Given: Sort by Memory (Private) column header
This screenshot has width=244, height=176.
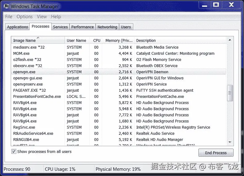Looking at the screenshot, I should [118, 40].
